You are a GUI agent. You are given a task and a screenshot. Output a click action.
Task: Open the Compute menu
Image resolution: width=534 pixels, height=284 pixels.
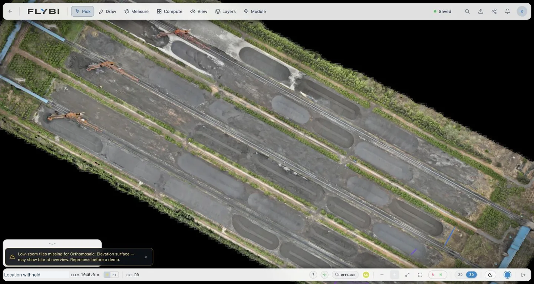[x=169, y=11]
